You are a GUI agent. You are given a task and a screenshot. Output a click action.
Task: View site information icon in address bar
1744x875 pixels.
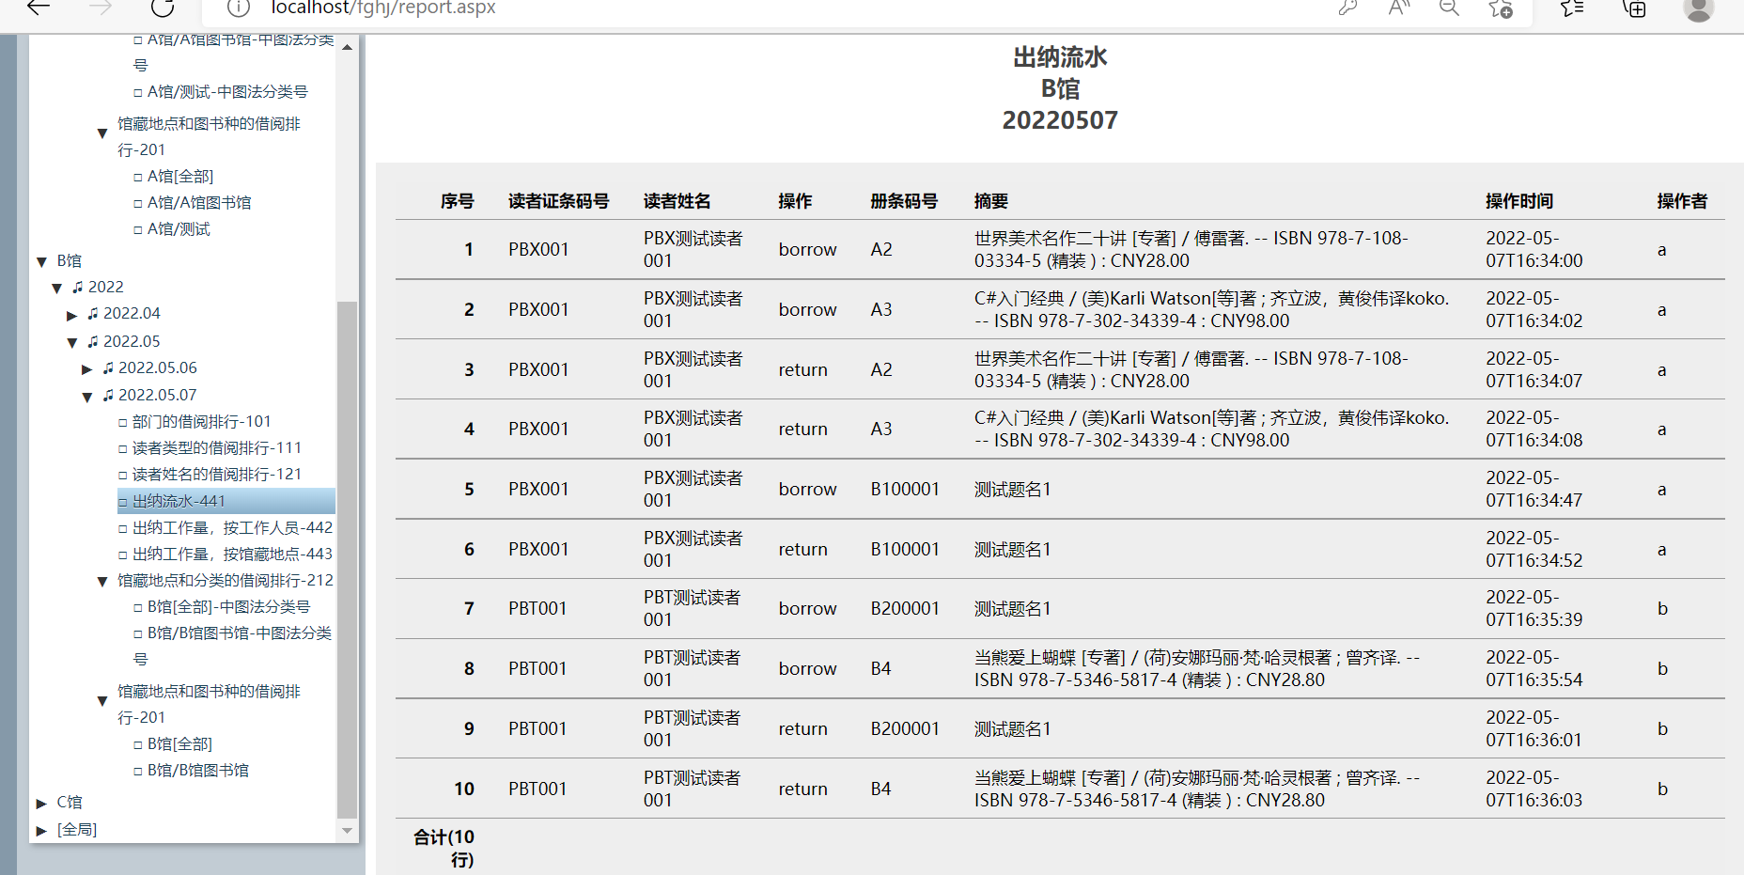239,8
